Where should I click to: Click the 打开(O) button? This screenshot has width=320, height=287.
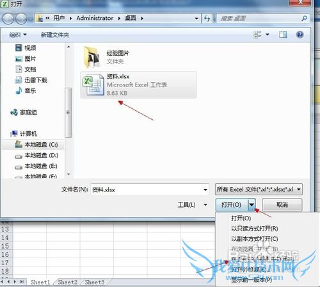[232, 205]
